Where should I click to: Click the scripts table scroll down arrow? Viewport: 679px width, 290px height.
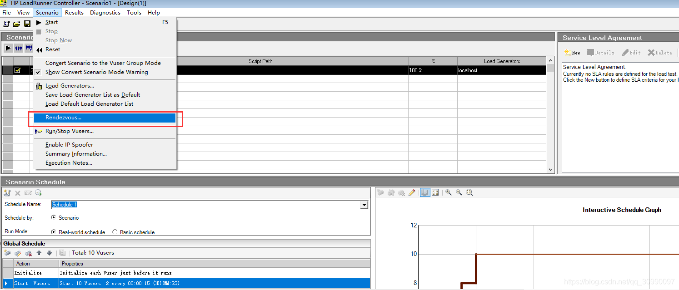pos(551,169)
